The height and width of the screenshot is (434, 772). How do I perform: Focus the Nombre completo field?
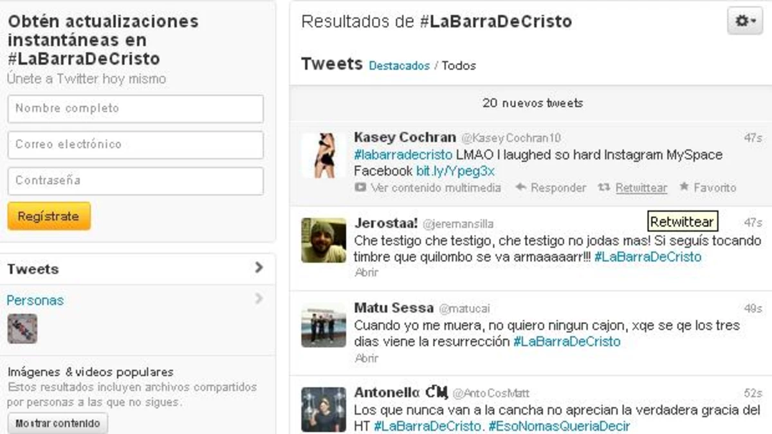pos(136,109)
